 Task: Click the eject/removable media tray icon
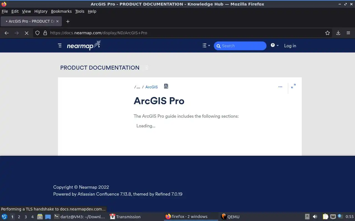tap(307, 217)
